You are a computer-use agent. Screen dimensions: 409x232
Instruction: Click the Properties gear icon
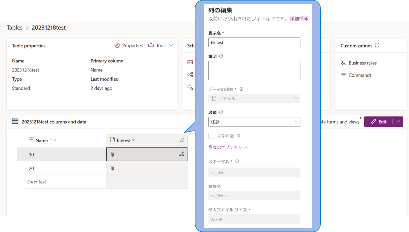(x=117, y=45)
